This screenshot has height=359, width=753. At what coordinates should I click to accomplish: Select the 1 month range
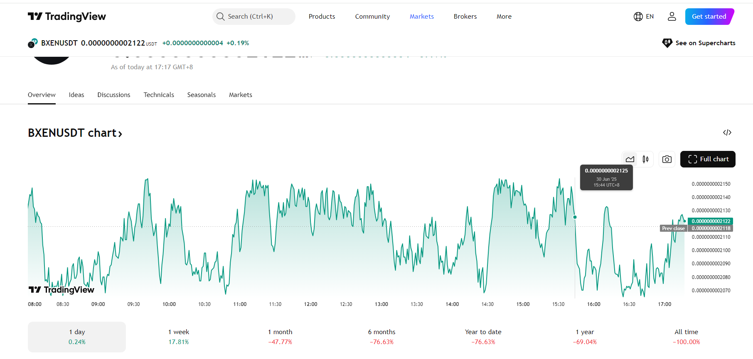pos(280,337)
